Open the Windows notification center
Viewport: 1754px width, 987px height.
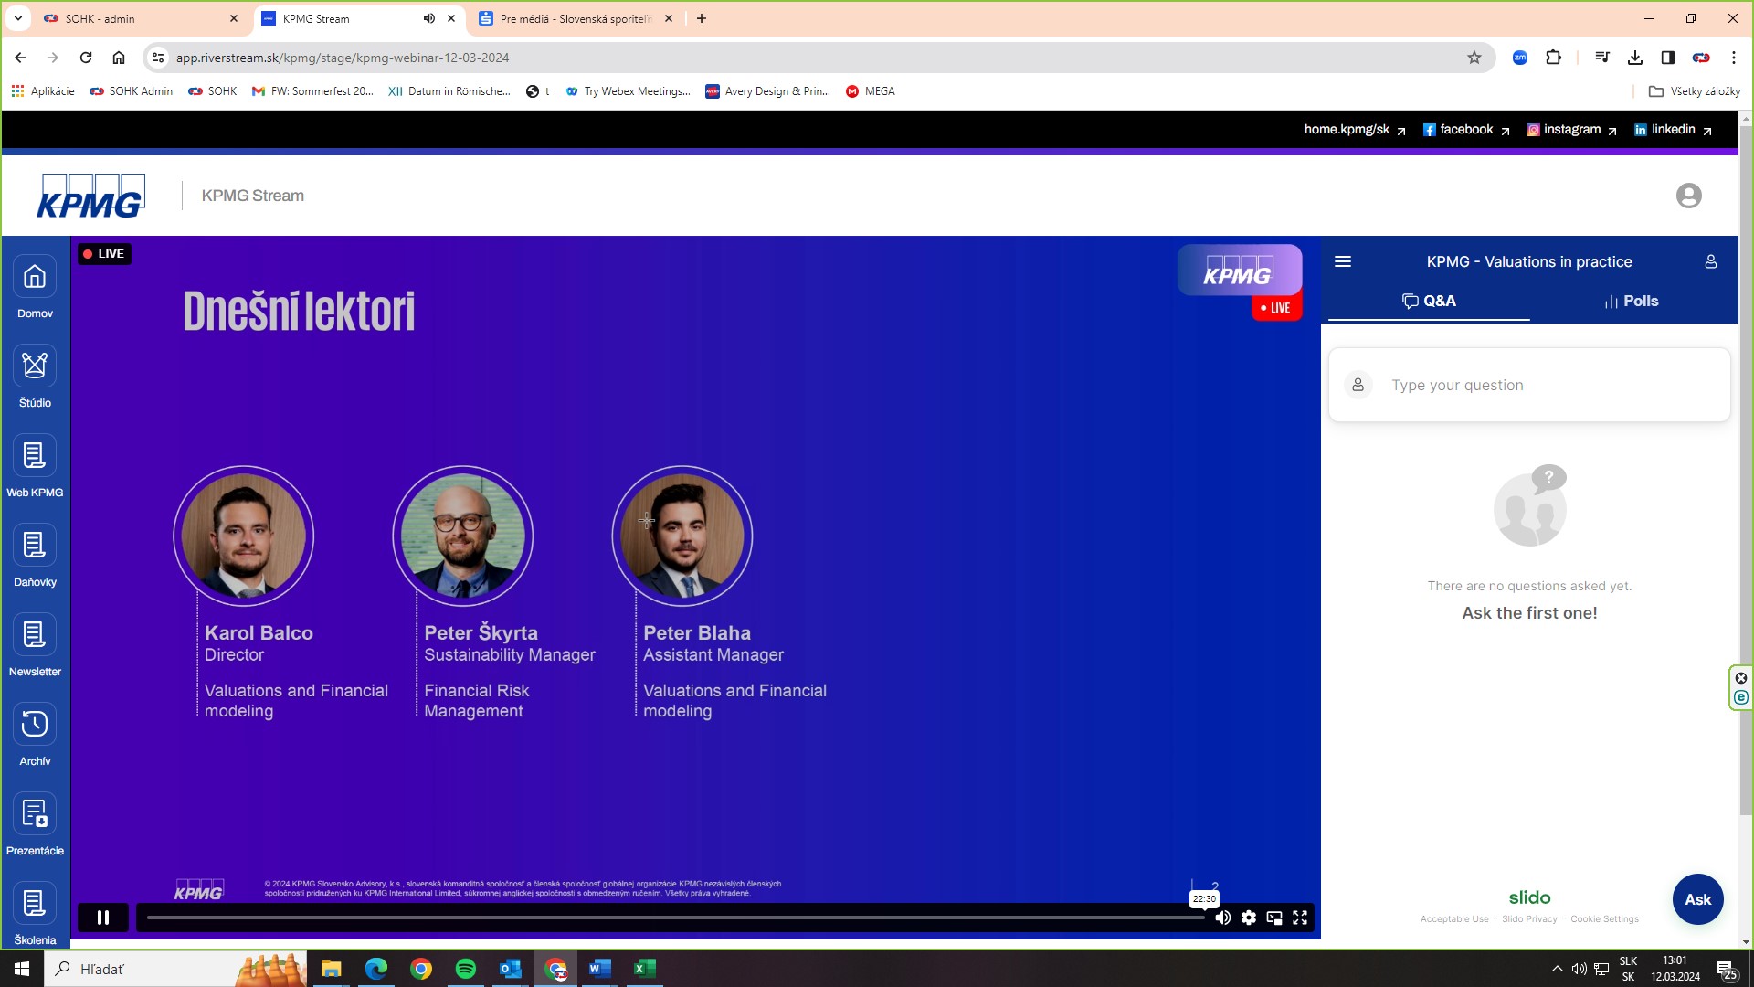coord(1727,969)
